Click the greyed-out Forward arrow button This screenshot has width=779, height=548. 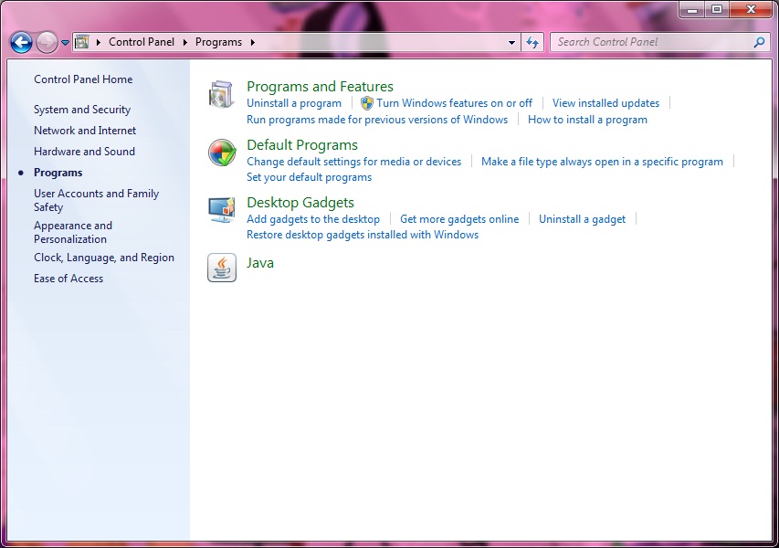[47, 42]
